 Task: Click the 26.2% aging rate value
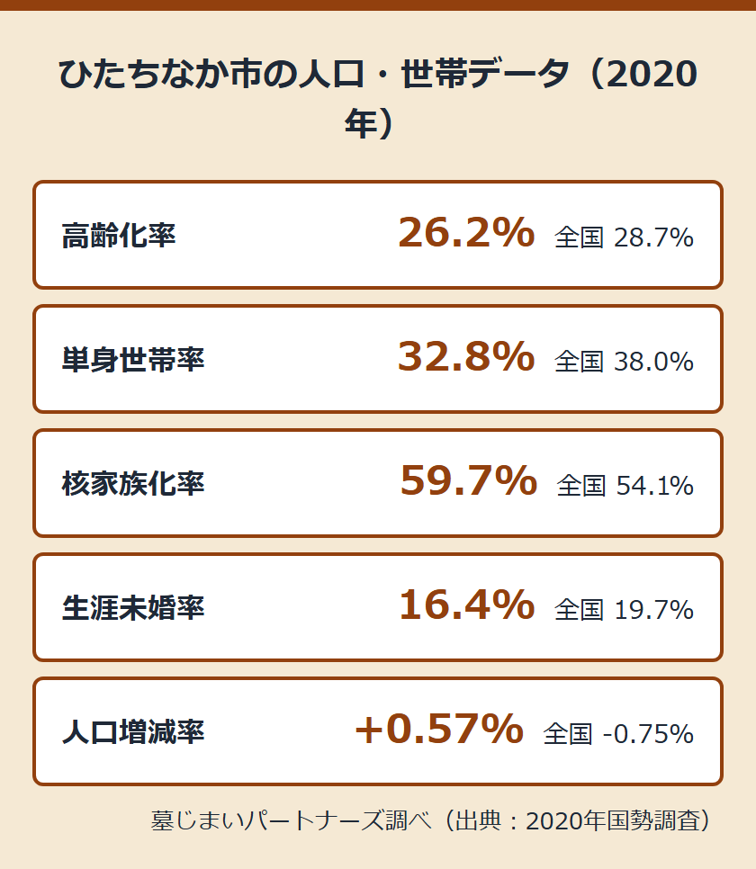[466, 233]
